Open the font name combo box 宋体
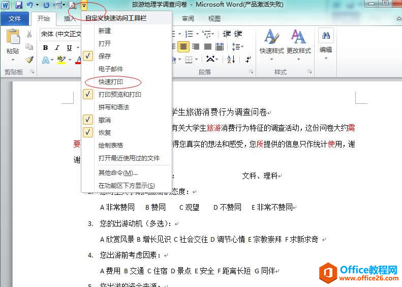The image size is (402, 287). 60,34
